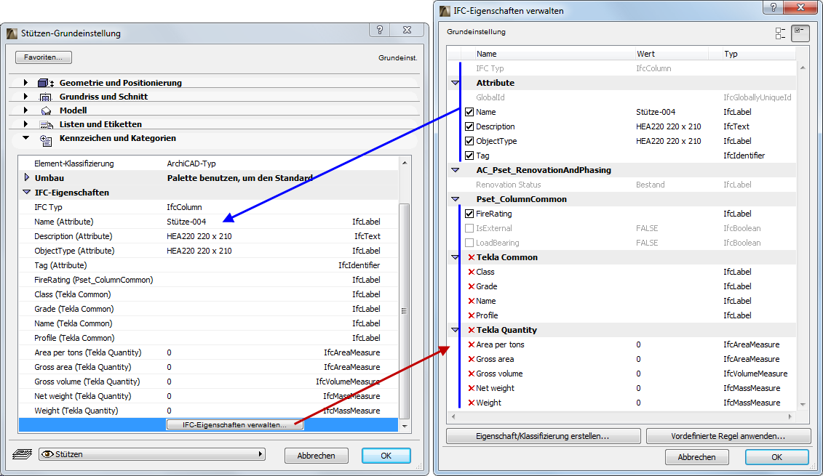Viewport: 823px width, 476px height.
Task: Expand the Geometrie und Positionierung panel arrow
Action: (x=25, y=82)
